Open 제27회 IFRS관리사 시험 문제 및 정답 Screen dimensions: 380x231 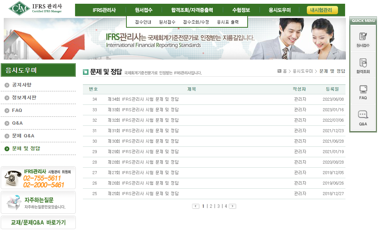click(143, 173)
